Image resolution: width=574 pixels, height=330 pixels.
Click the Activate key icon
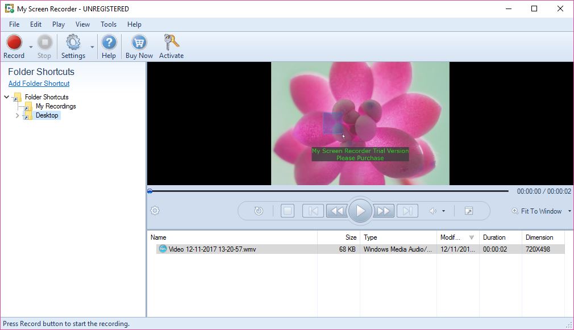coord(170,43)
